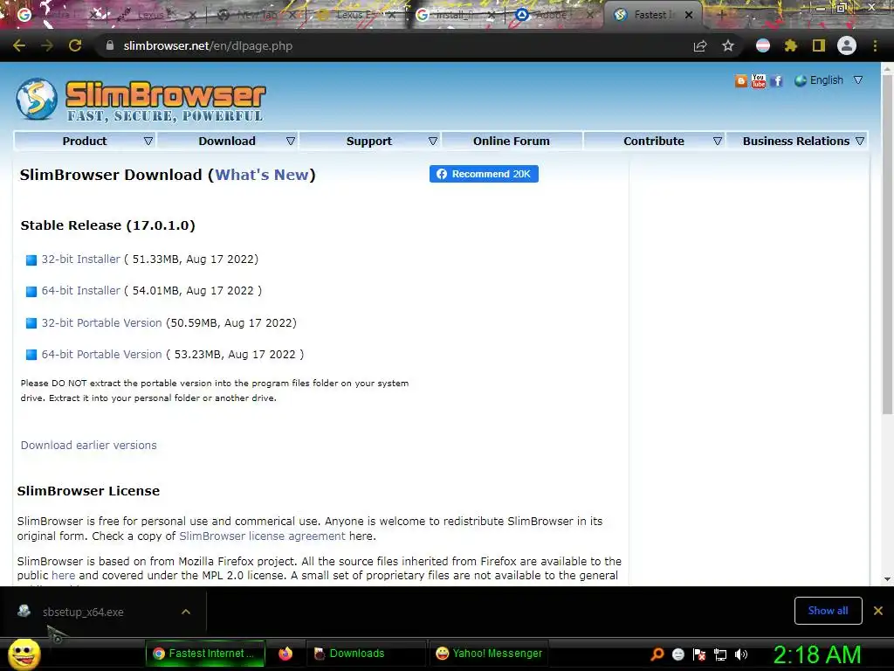Click the orange search magnifier tray icon

pos(657,654)
